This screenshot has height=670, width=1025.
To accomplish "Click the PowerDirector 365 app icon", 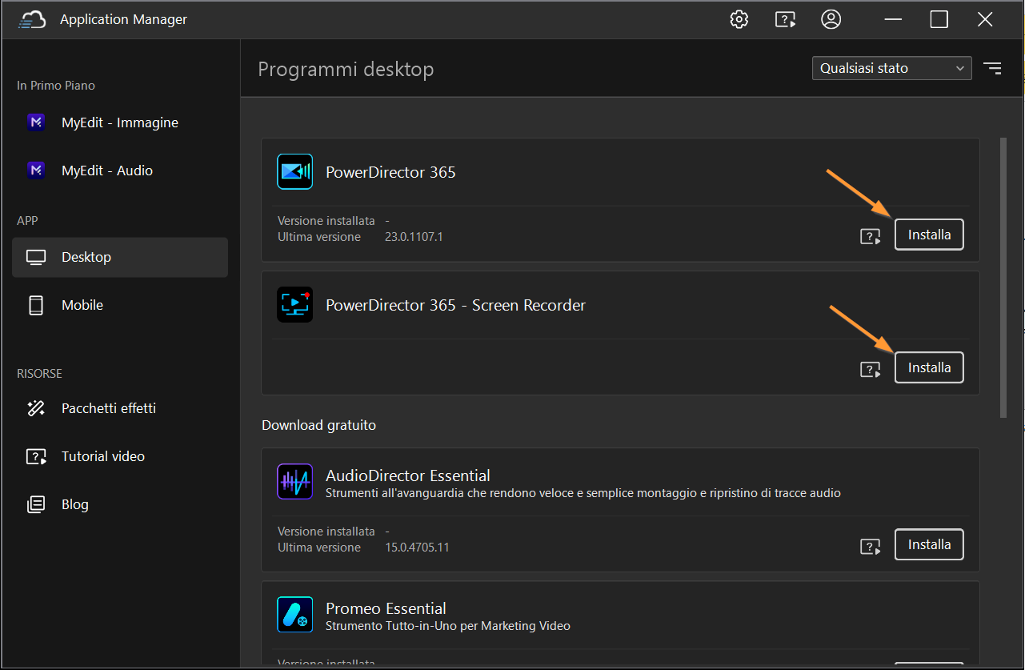I will [x=294, y=171].
